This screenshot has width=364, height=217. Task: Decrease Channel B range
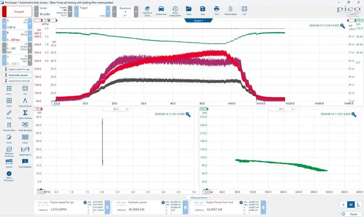(x=4, y=36)
